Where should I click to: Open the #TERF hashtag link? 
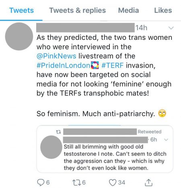tap(112, 66)
